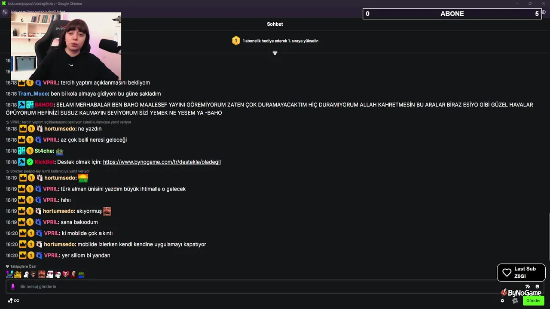Click gift badge on hortumsedo's 'ne yazdın' message
The width and height of the screenshot is (550, 309).
(40, 129)
